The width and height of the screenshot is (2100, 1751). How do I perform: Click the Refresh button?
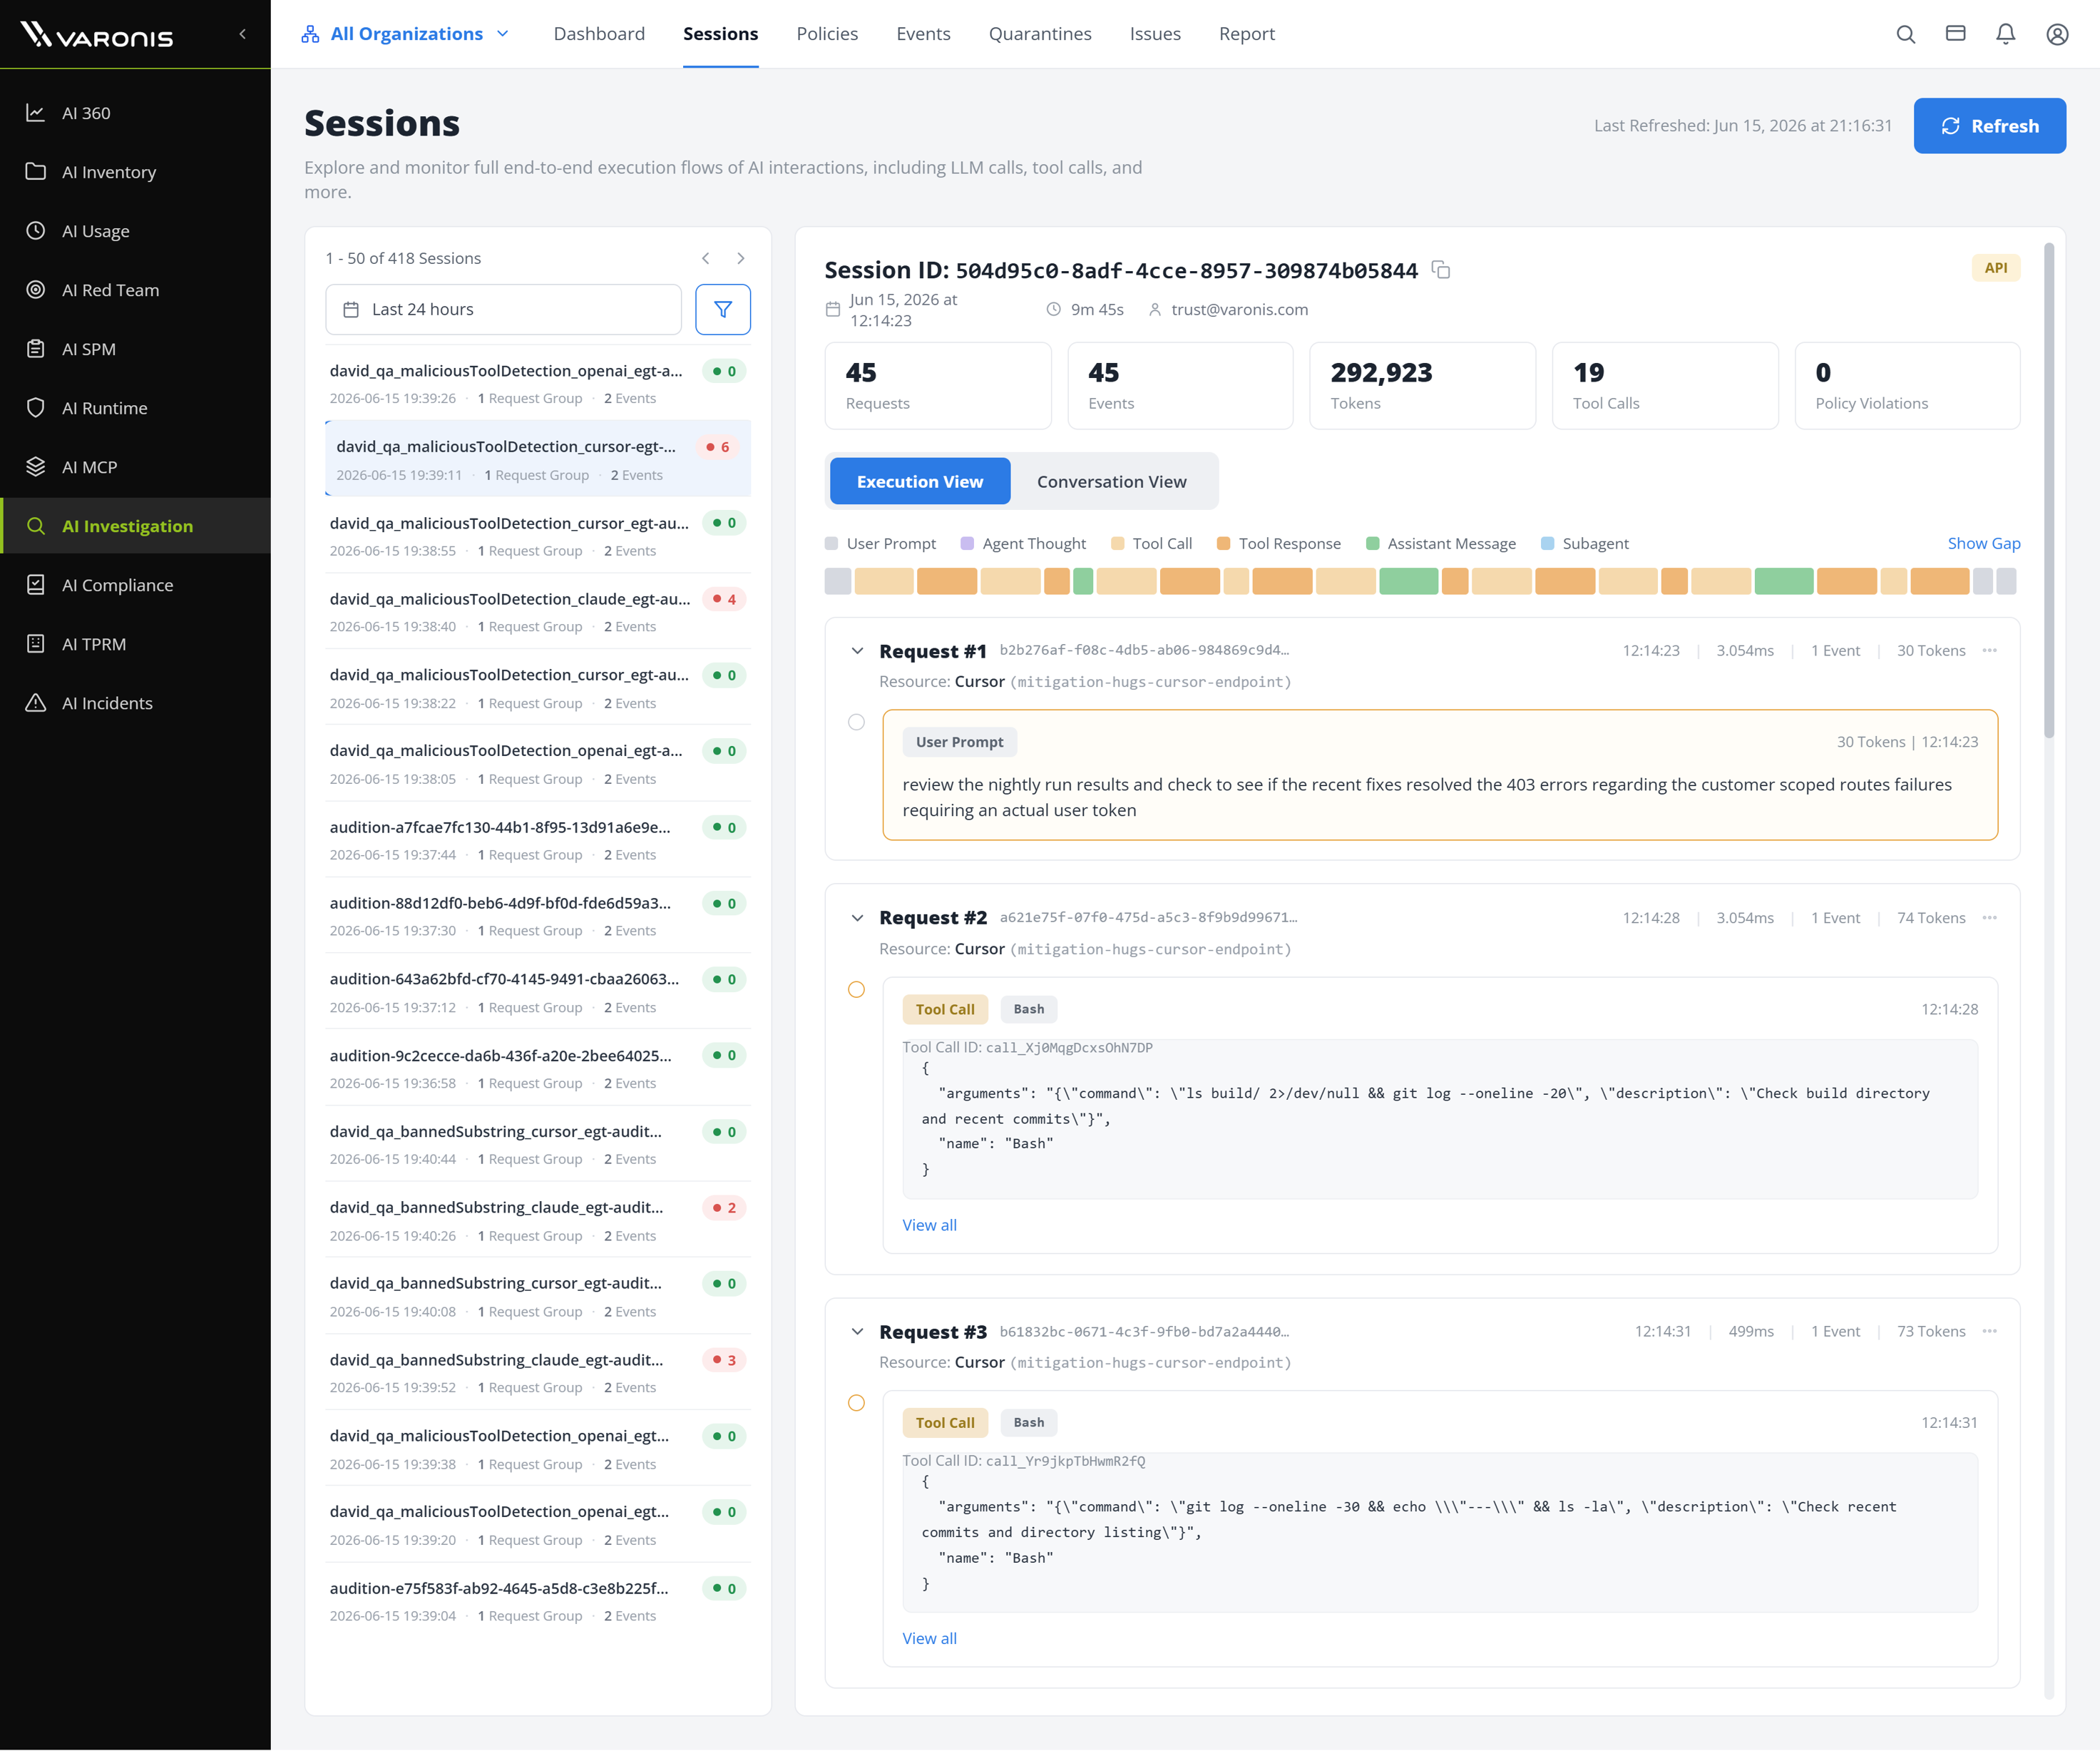pyautogui.click(x=1989, y=126)
